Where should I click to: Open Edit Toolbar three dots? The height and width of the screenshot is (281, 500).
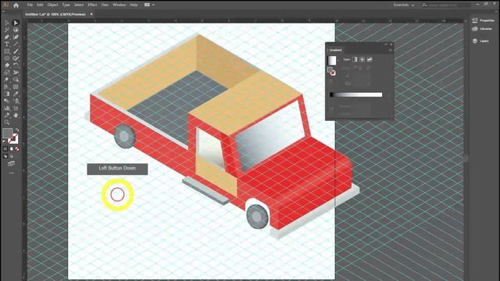(x=12, y=173)
